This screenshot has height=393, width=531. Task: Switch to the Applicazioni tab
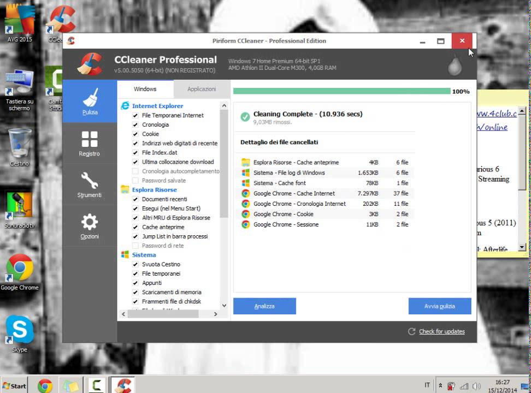point(202,89)
